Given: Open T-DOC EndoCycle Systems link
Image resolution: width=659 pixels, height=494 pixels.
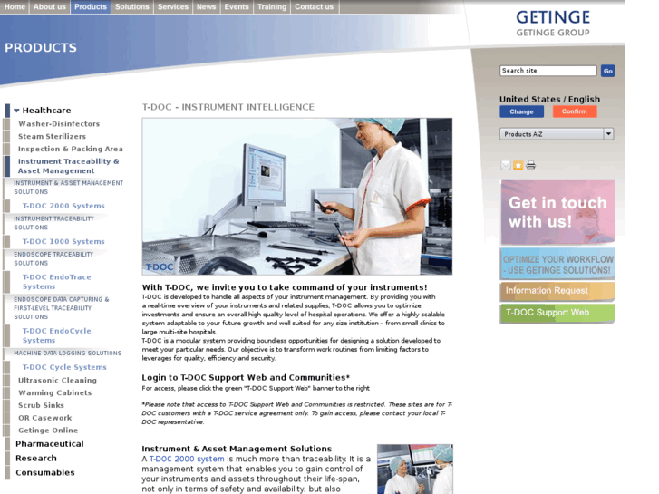Looking at the screenshot, I should point(57,335).
